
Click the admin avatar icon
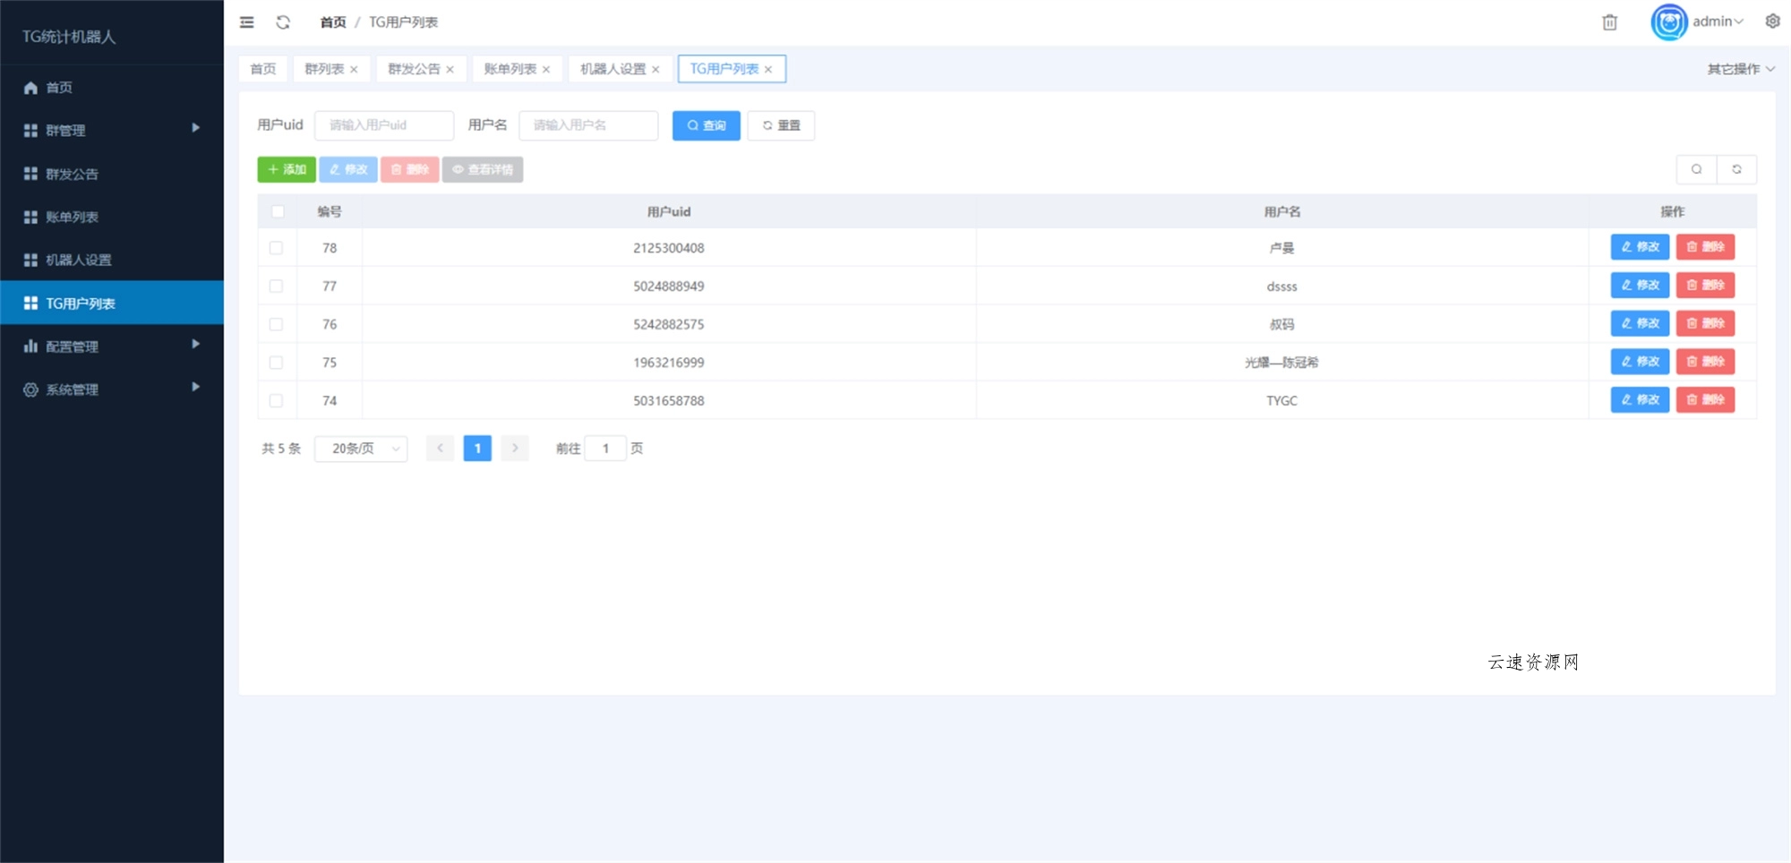click(1667, 22)
